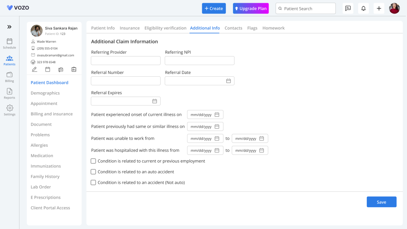Open Referral Date calendar picker
407x229 pixels.
click(229, 81)
